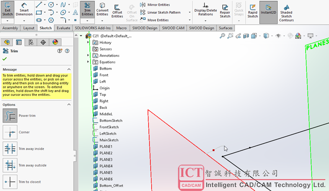This screenshot has height=191, width=329.
Task: Click Display/Delete Relations button
Action: click(x=205, y=10)
